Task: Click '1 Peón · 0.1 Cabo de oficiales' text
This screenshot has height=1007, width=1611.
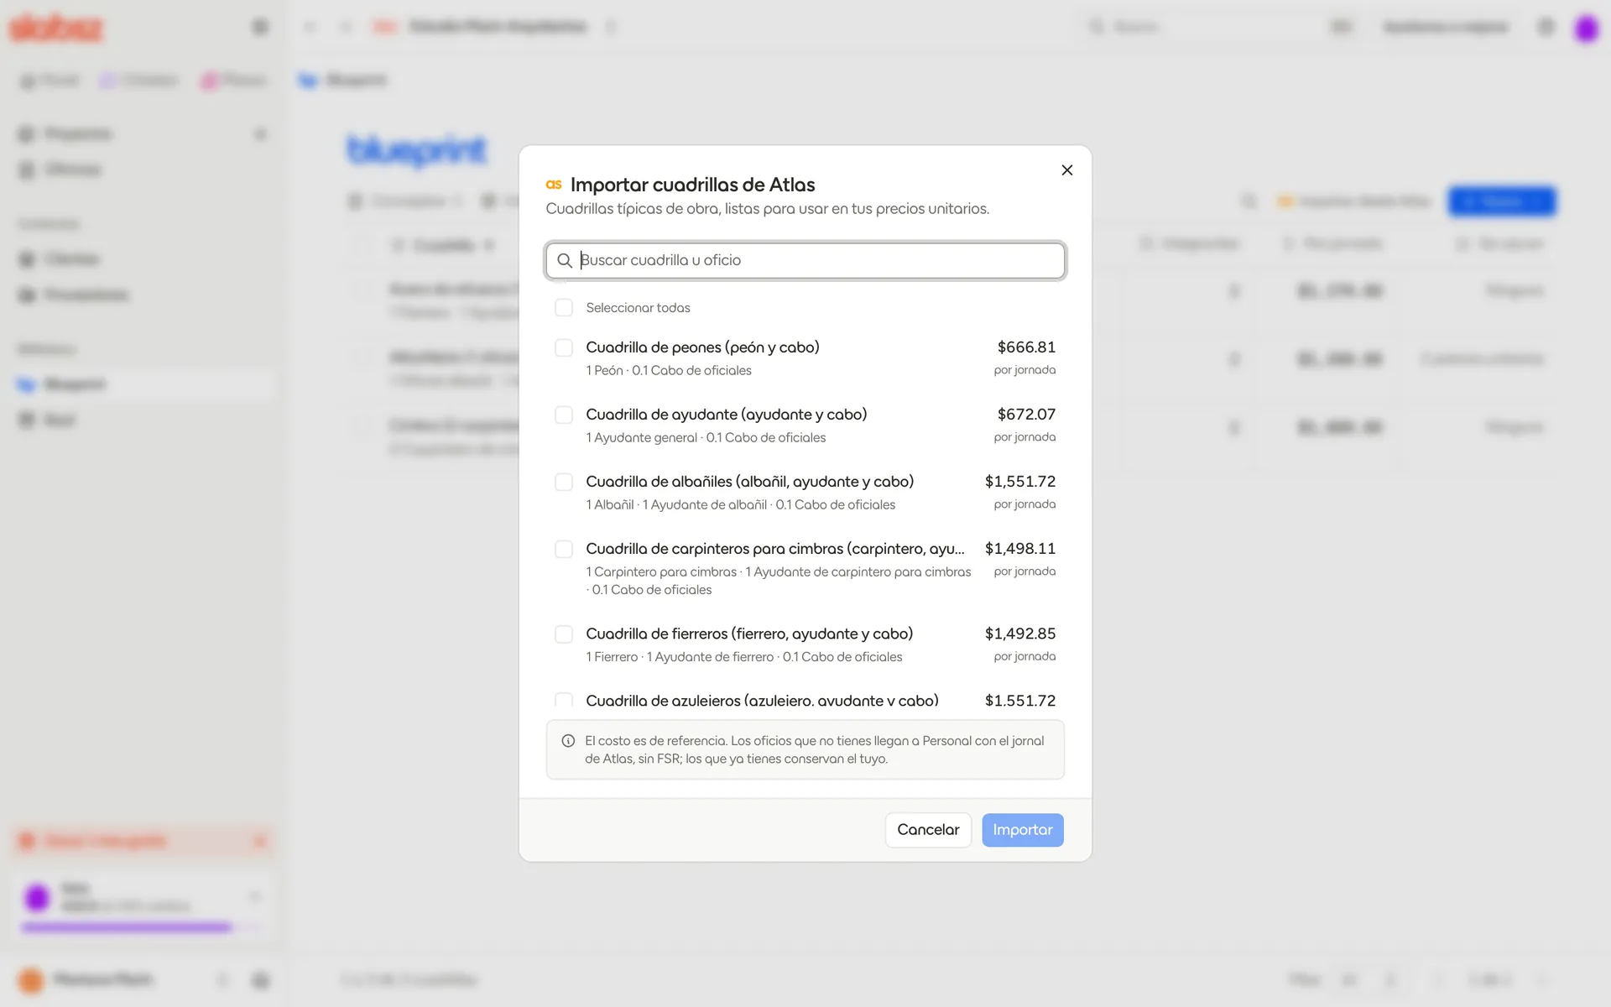Action: (x=669, y=371)
